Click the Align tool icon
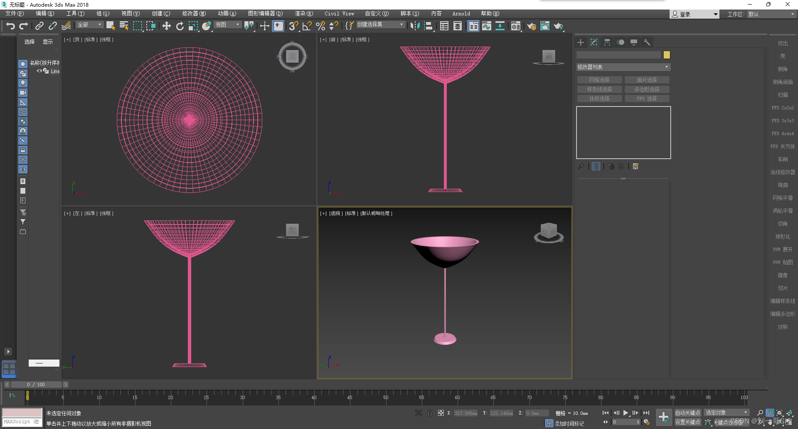Screen dimensions: 798x429 pos(428,26)
